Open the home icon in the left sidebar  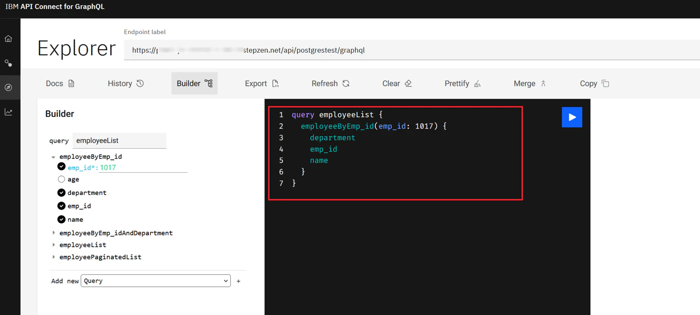coord(9,39)
